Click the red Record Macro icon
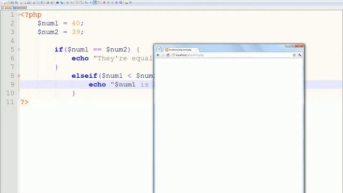This screenshot has width=343, height=193. pos(104,3)
